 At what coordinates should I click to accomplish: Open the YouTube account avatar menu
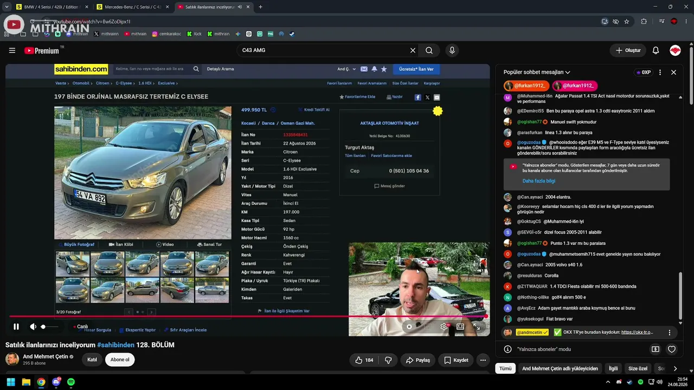pos(675,50)
